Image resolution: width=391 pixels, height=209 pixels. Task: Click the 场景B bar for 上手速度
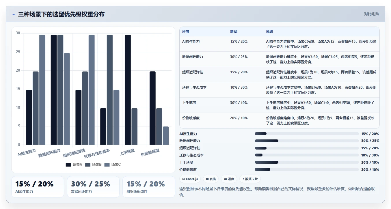pyautogui.click(x=135, y=126)
